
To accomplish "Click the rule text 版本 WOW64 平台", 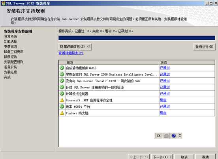I will pos(78,107).
